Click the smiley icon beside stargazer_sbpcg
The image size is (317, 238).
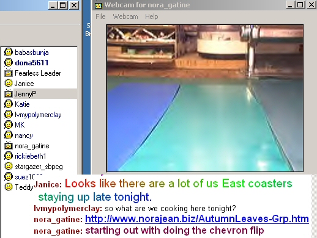click(x=9, y=167)
